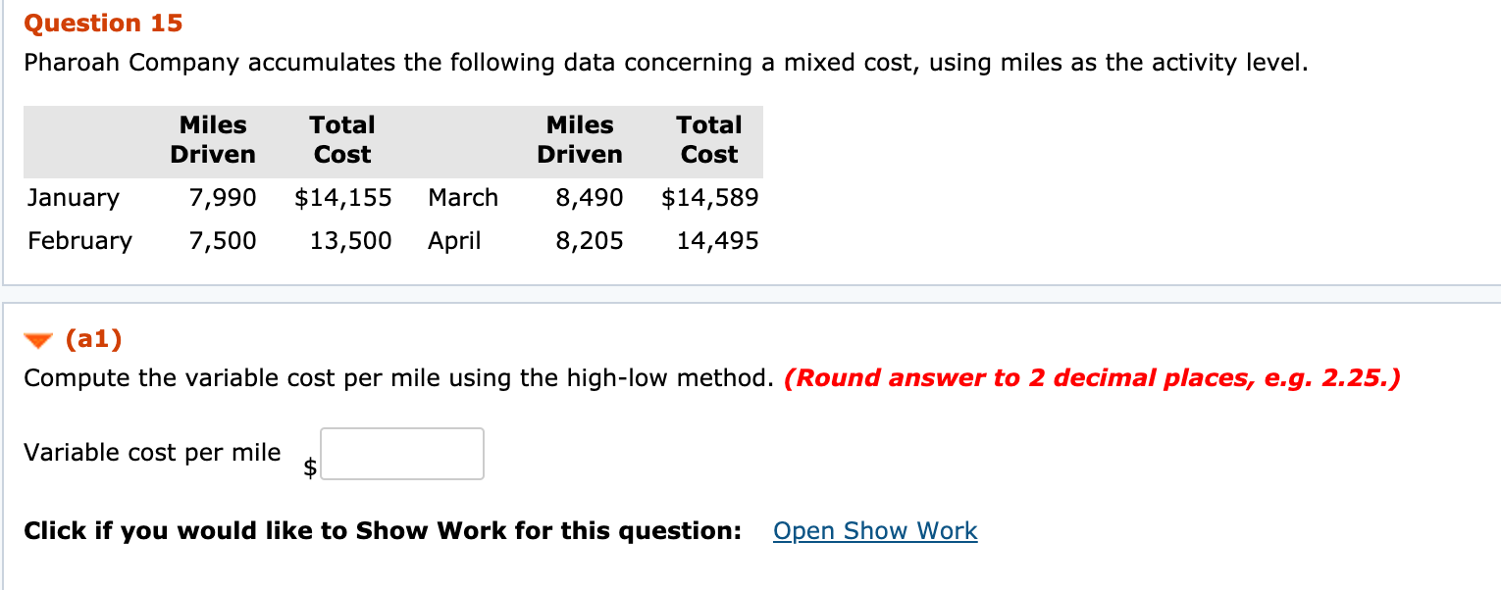Click the April miles value 8,205

click(x=592, y=240)
